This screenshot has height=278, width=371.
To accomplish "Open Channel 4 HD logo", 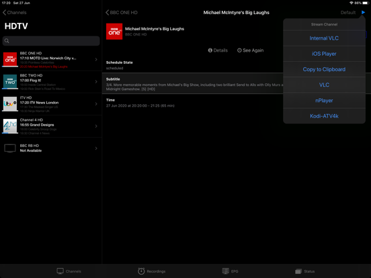I will tap(10, 126).
